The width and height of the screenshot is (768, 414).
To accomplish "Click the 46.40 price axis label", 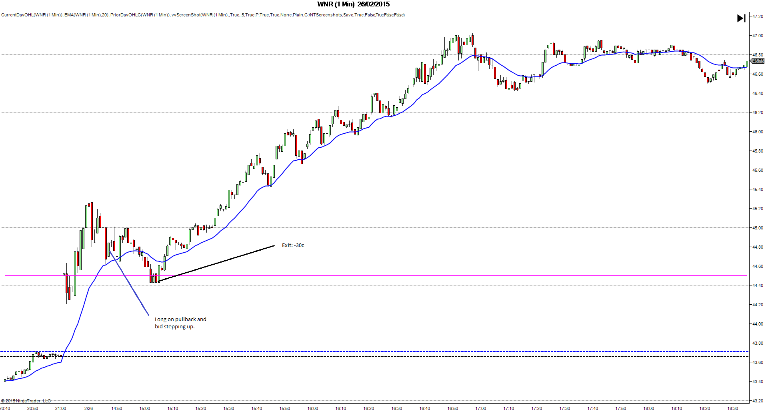I will pyautogui.click(x=758, y=93).
